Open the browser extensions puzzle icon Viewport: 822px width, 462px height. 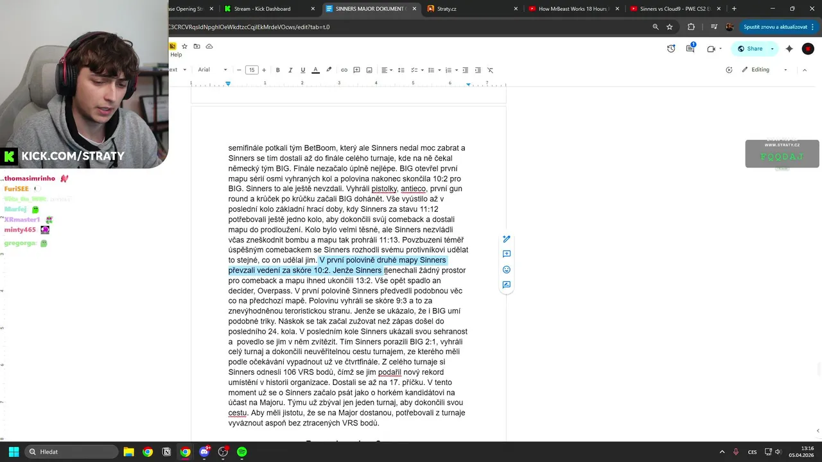point(691,27)
